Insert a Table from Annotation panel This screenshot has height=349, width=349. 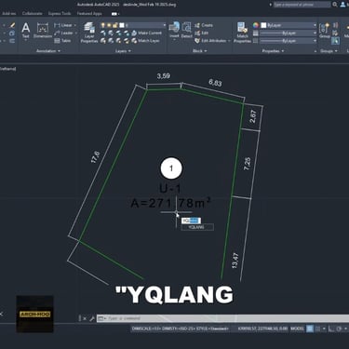point(63,41)
